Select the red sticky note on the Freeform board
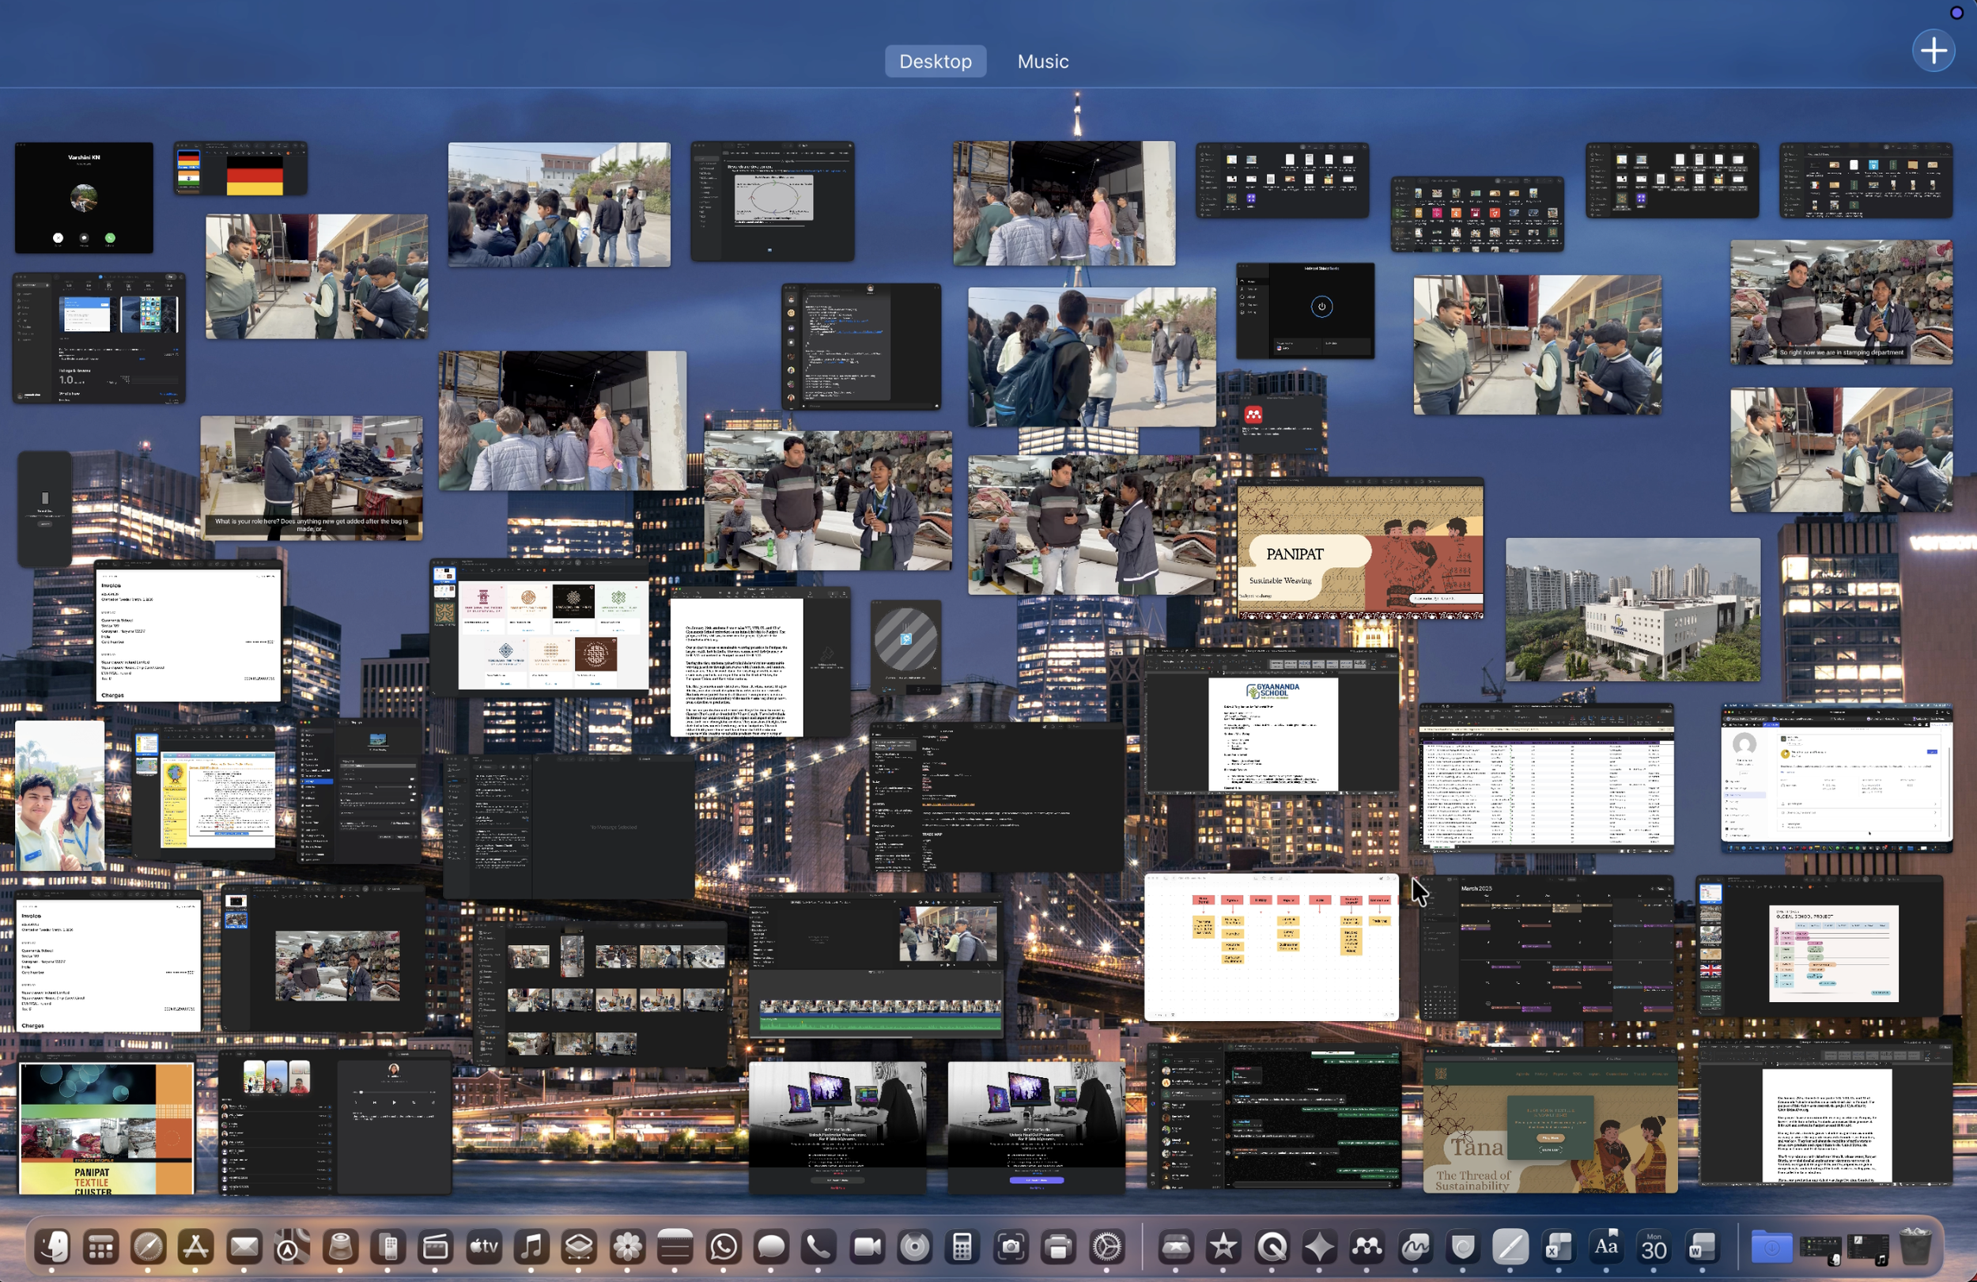Viewport: 1977px width, 1282px height. coord(1202,900)
